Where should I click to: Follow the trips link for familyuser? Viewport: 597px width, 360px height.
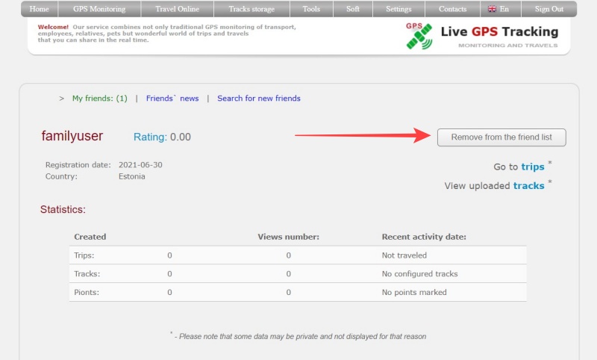[x=532, y=167]
